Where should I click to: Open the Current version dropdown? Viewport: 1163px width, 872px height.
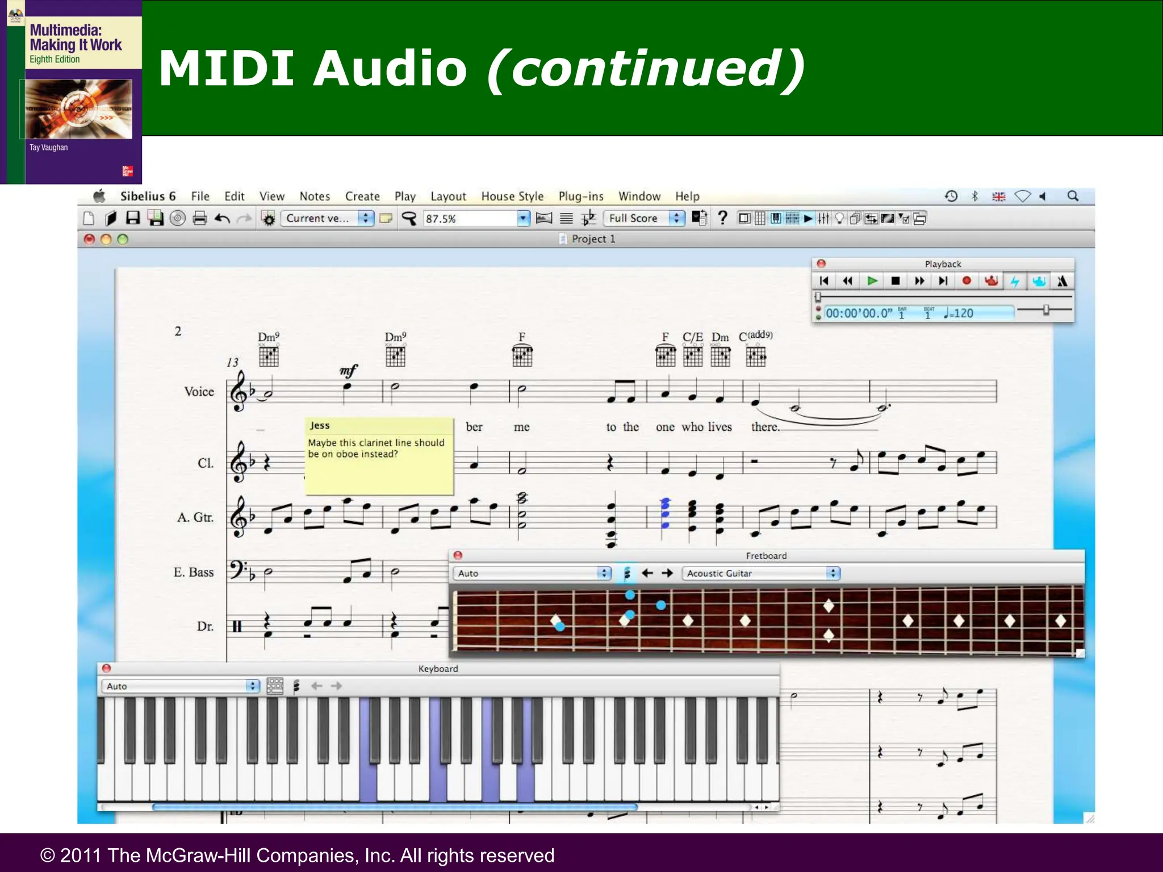pyautogui.click(x=328, y=218)
